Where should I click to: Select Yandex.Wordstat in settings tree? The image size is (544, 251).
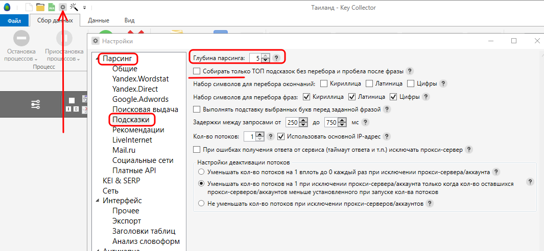coord(140,79)
